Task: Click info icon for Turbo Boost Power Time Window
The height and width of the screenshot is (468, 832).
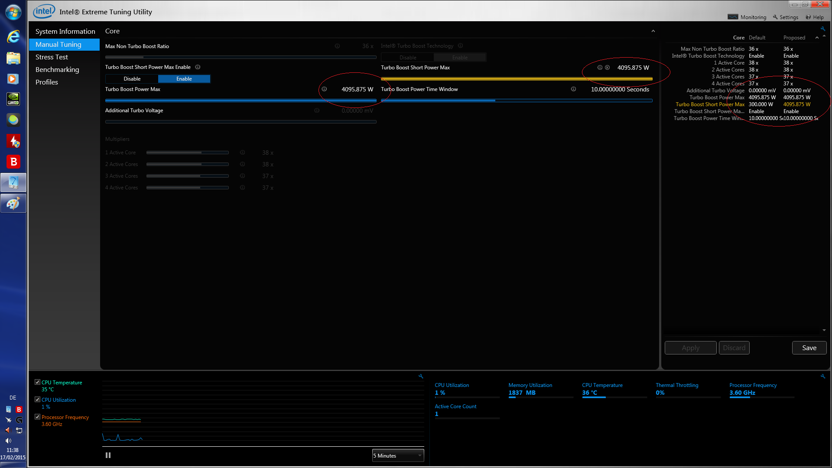Action: coord(573,89)
